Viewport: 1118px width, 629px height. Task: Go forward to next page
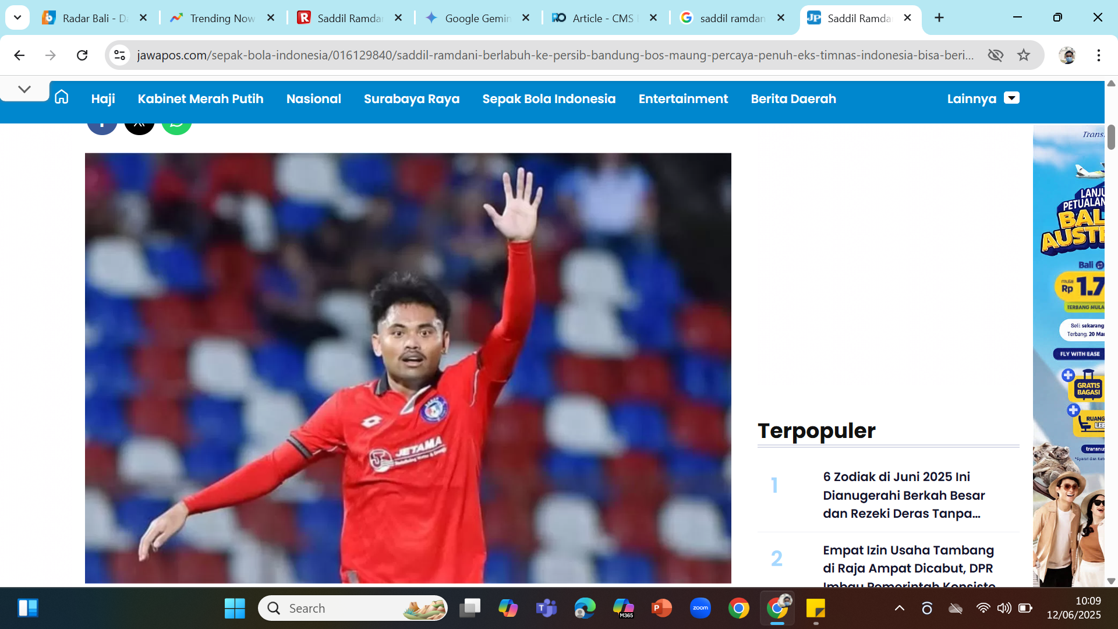click(x=51, y=55)
